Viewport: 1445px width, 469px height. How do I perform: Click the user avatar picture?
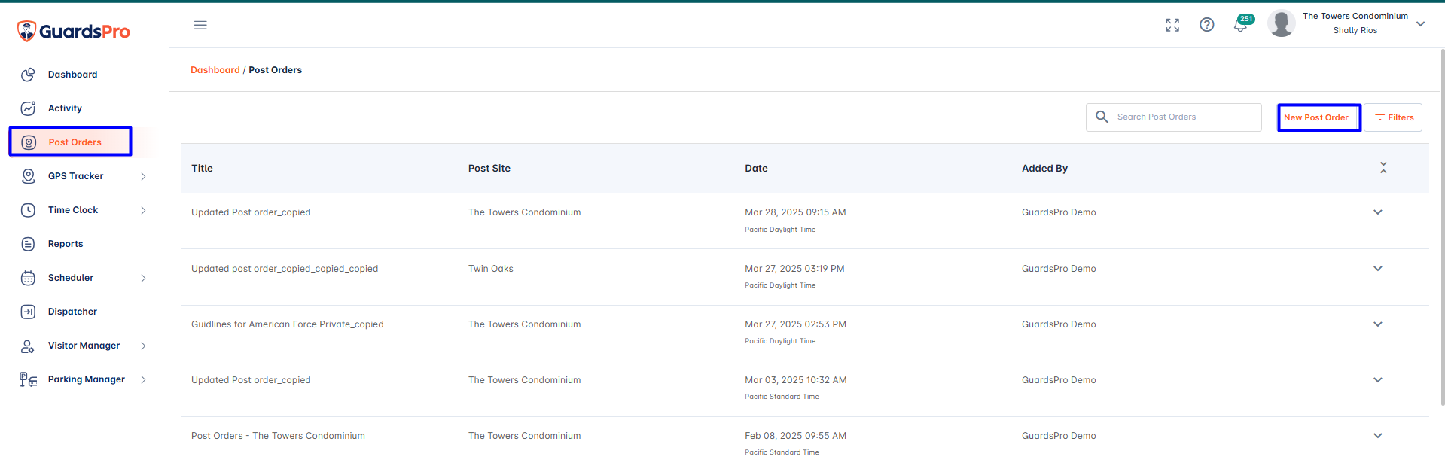click(1282, 23)
